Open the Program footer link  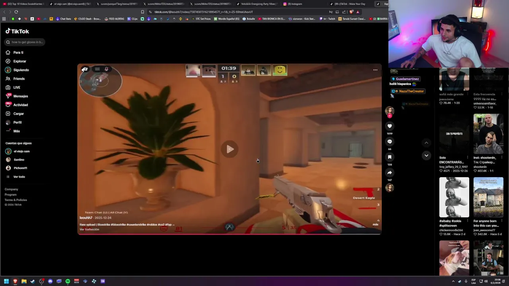click(10, 195)
